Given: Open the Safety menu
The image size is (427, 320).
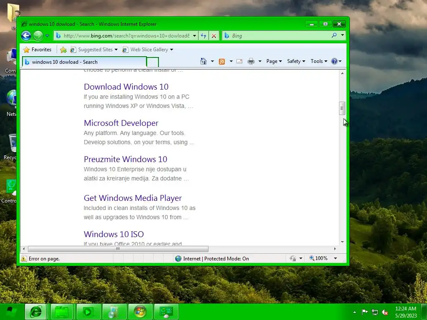Looking at the screenshot, I should tap(296, 61).
